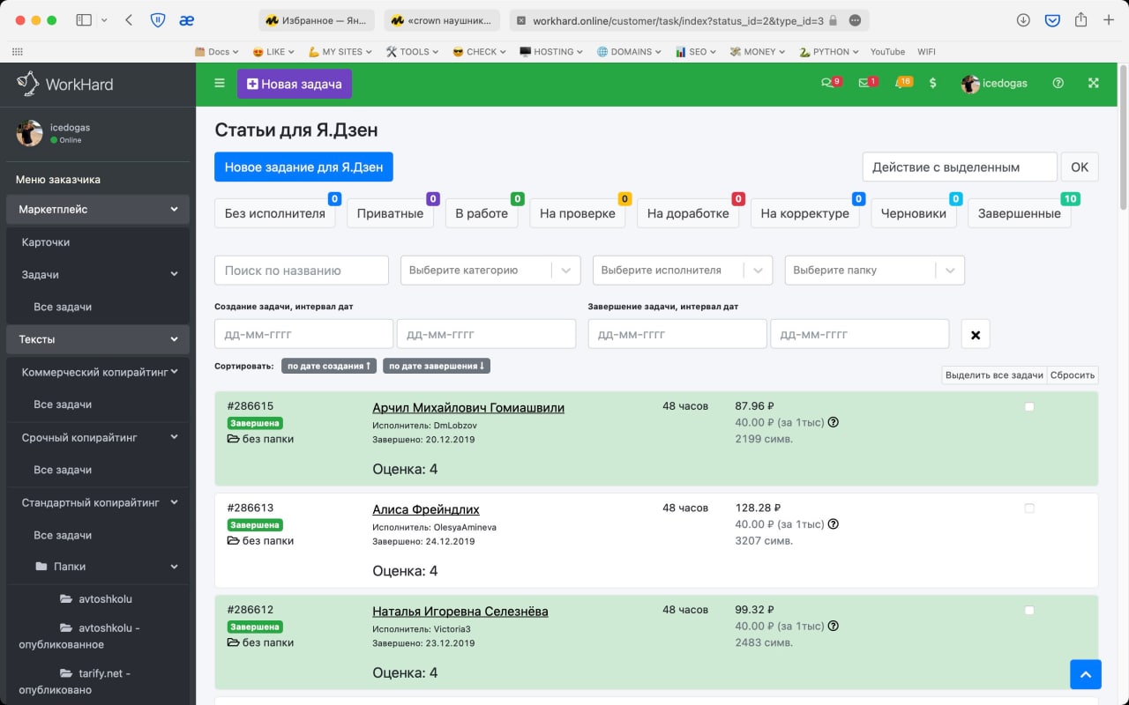Switch to Черновики tab
The image size is (1129, 705).
click(913, 213)
